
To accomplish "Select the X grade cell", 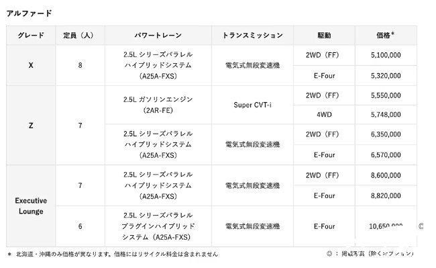I will (31, 65).
